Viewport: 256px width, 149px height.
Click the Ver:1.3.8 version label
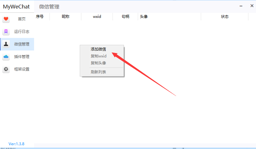(16, 144)
